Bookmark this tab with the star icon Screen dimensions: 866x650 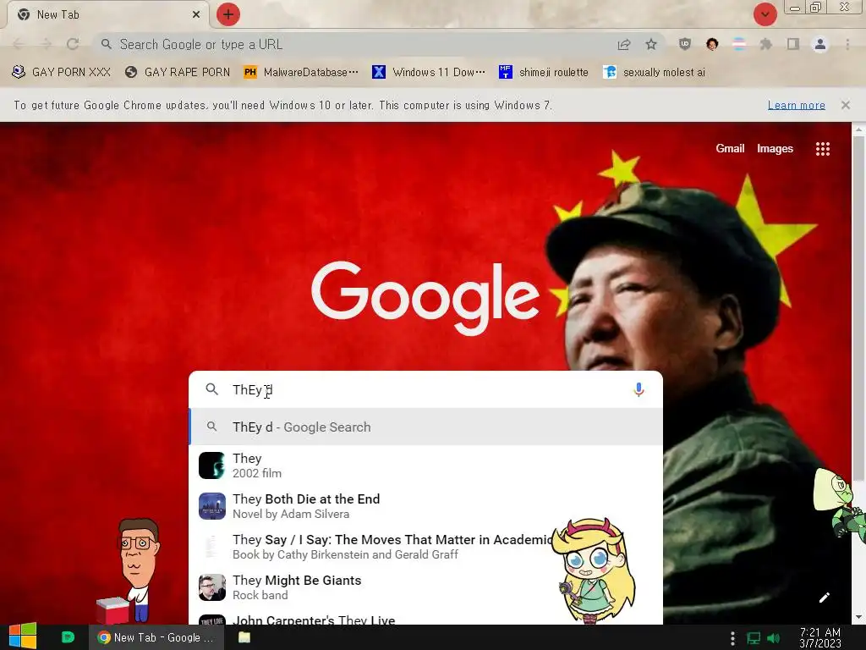651,44
